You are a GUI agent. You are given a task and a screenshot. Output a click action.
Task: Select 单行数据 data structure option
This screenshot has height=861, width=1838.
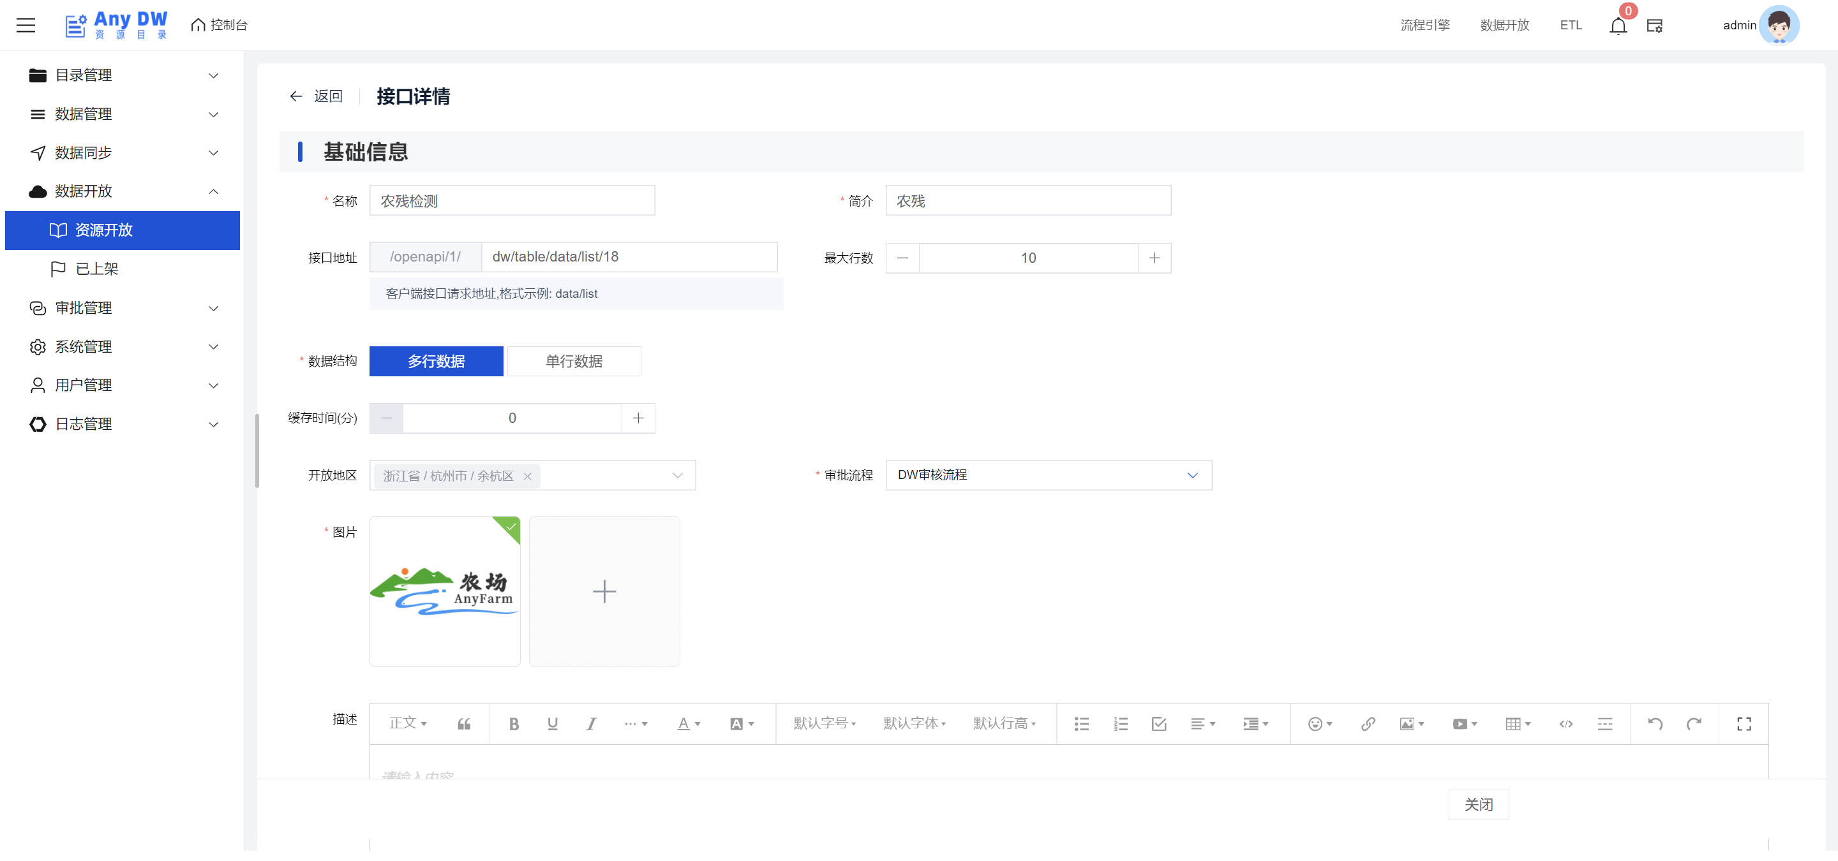(574, 362)
